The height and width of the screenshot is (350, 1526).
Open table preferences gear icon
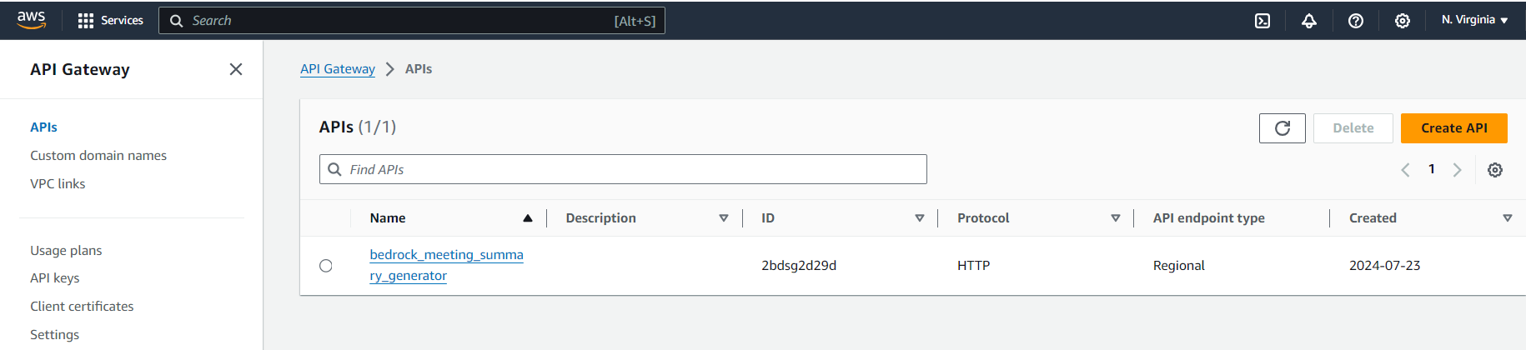pyautogui.click(x=1495, y=170)
